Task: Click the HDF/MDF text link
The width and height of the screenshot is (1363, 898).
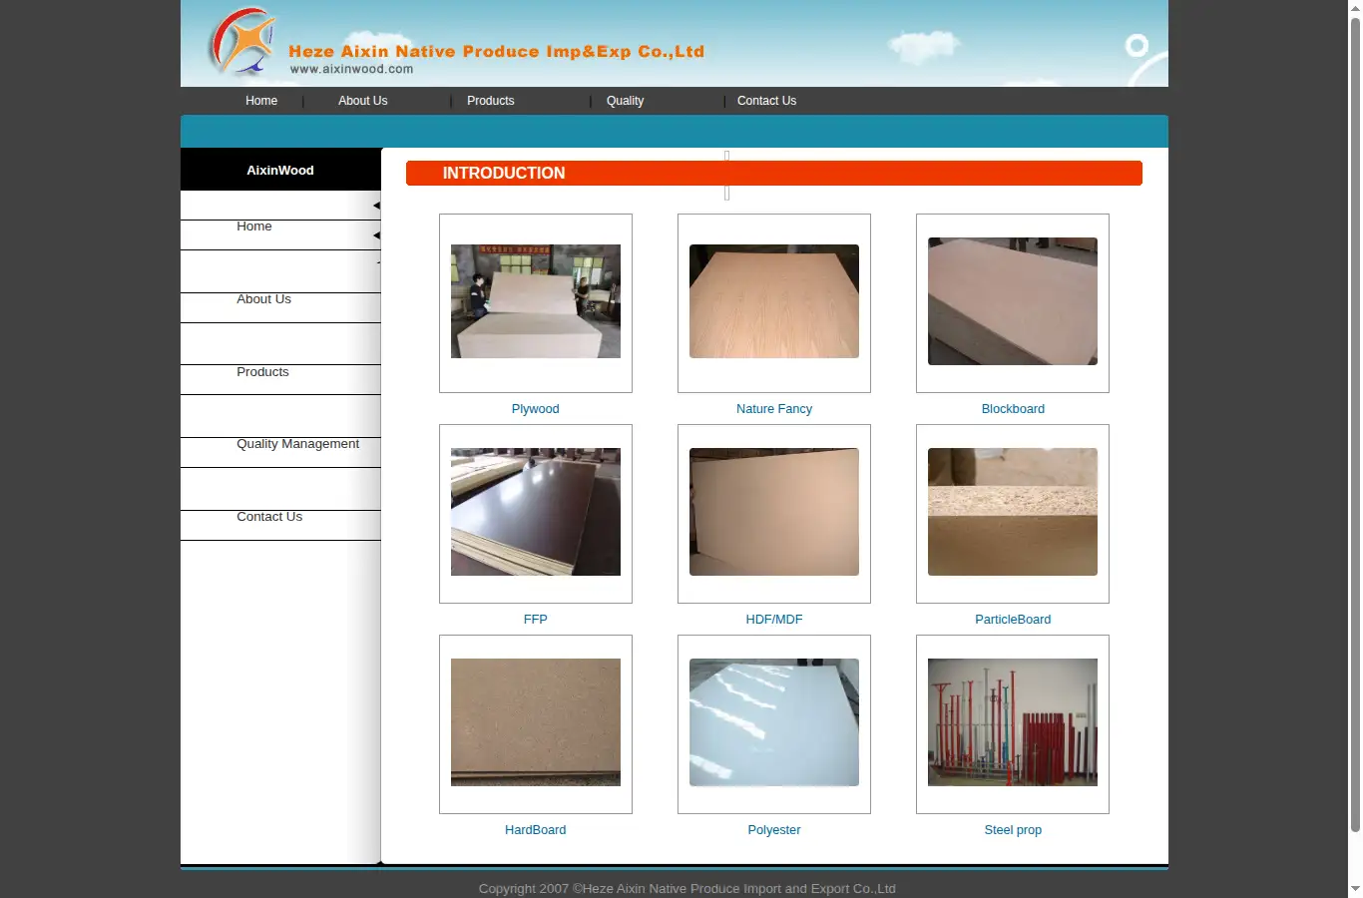Action: click(774, 620)
